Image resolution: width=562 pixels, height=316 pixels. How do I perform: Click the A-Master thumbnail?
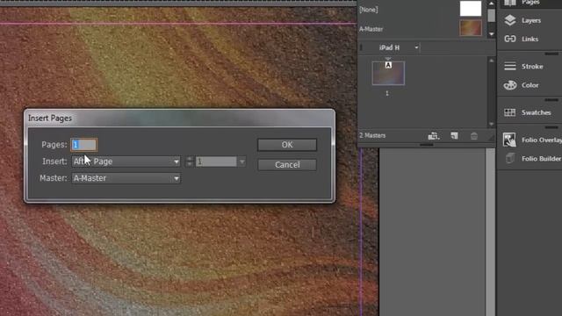pyautogui.click(x=471, y=28)
